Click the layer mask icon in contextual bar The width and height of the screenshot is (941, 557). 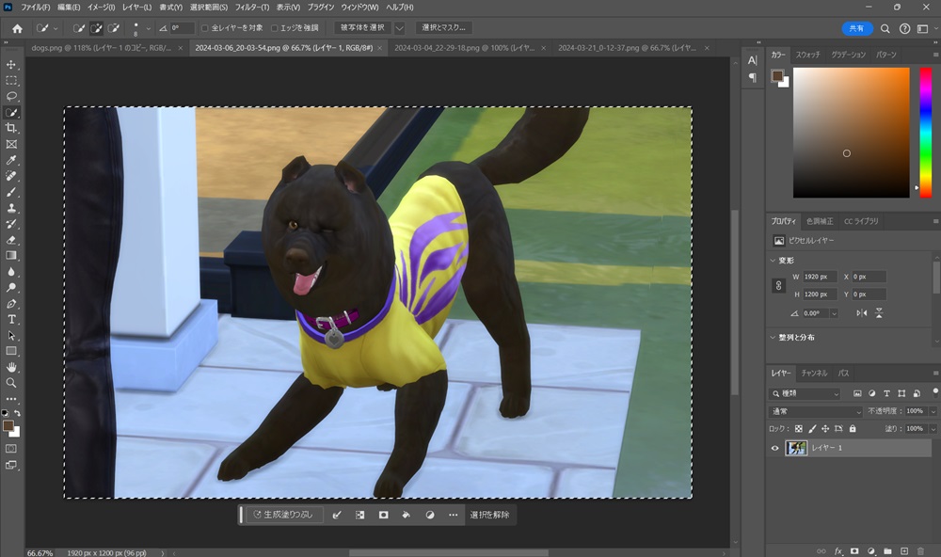pyautogui.click(x=384, y=515)
